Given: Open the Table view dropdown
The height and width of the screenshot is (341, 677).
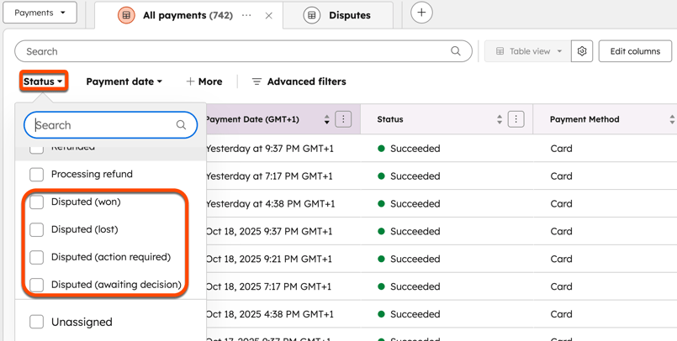Looking at the screenshot, I should 528,51.
